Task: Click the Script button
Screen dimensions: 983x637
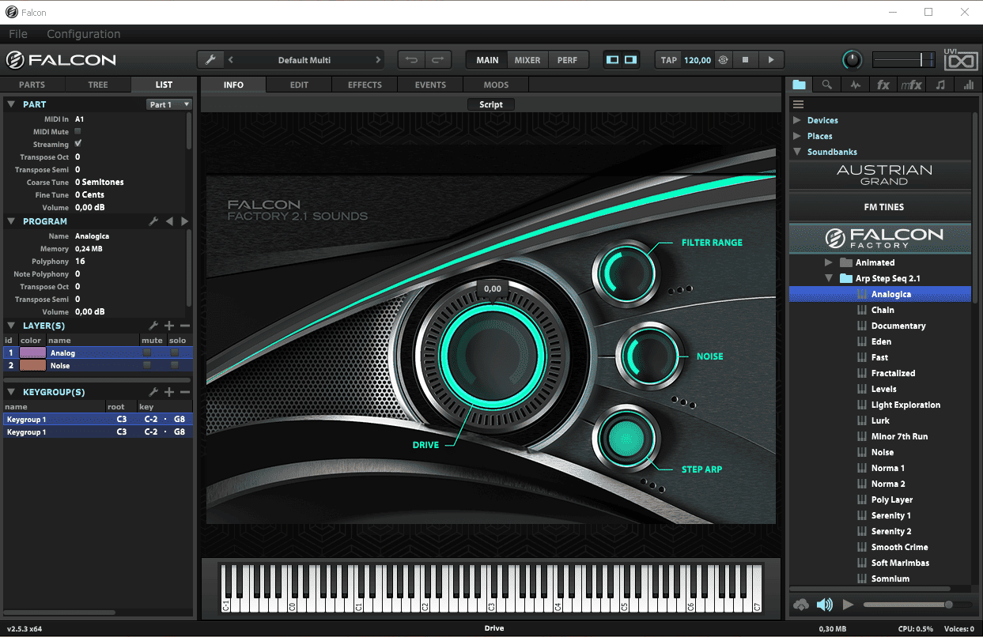Action: [x=491, y=104]
